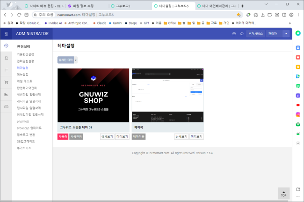Screen dimensions: 304x202
Task: Add a panel with plus icon in side panel
Action: [298, 143]
